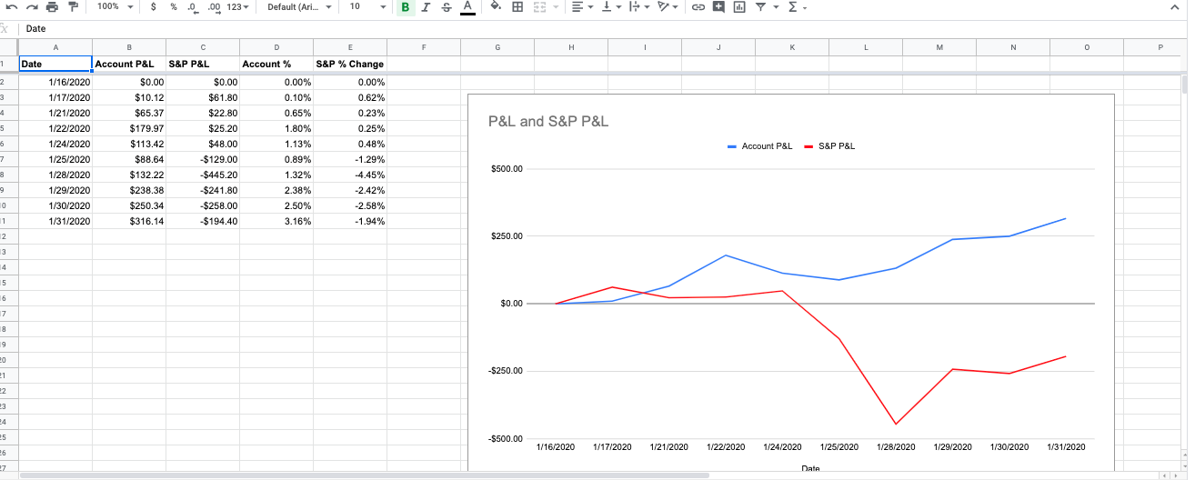Open the 123 more formats dropdown
1195x480 pixels.
pyautogui.click(x=238, y=7)
